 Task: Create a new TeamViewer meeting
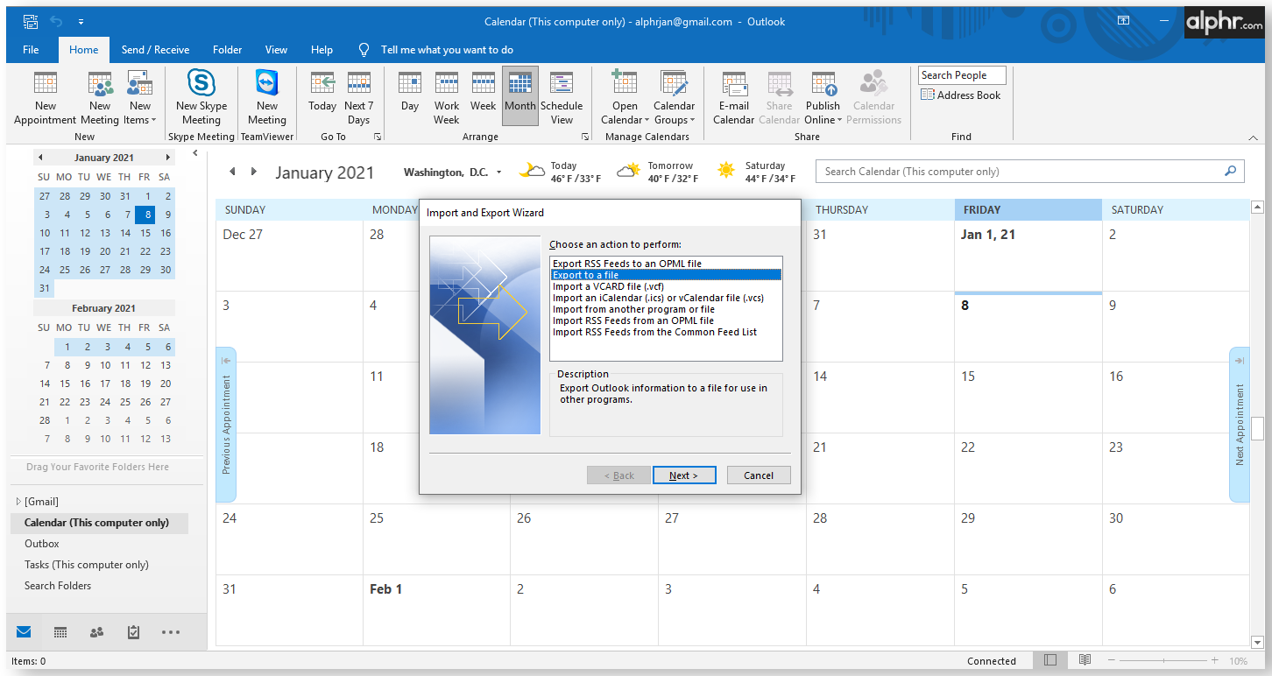(x=267, y=98)
